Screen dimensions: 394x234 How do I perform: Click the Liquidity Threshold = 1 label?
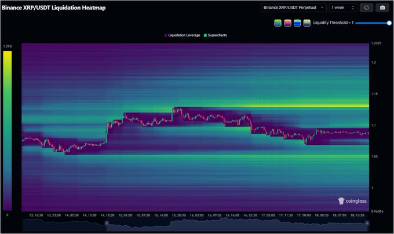pos(333,23)
